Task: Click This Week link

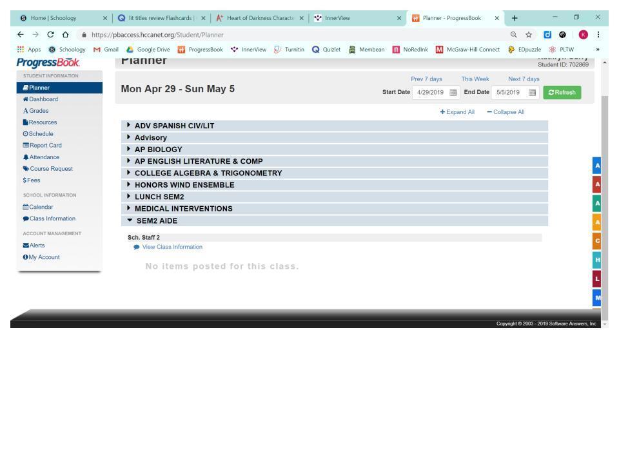Action: pyautogui.click(x=475, y=79)
